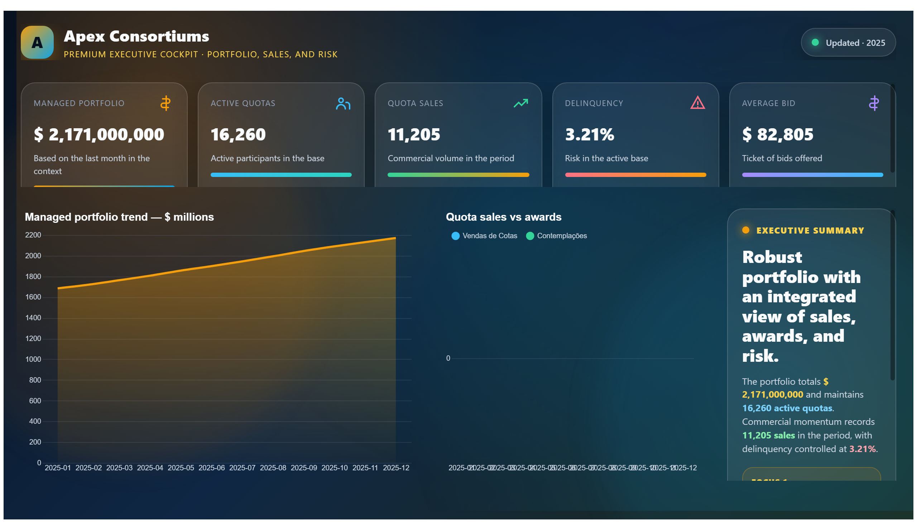Image resolution: width=917 pixels, height=523 pixels.
Task: Click the 1000 y-axis label
Action: click(x=33, y=359)
